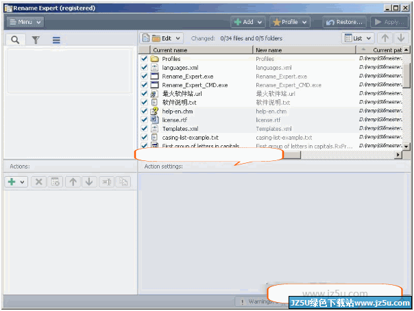This screenshot has width=414, height=311.
Task: Uncheck the languages.xml checkbox
Action: (x=144, y=67)
